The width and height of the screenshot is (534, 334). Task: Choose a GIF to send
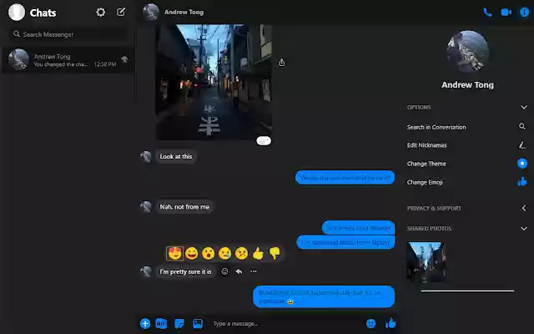coord(161,323)
